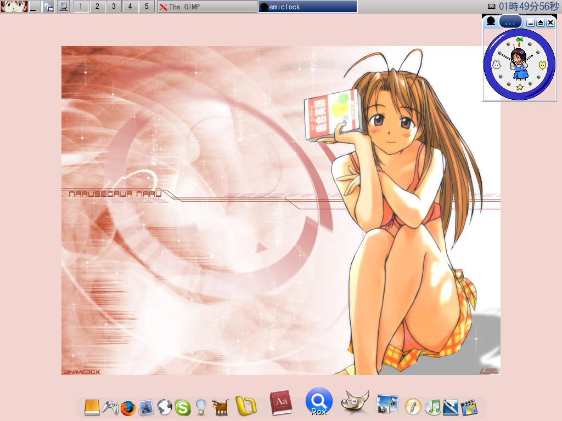Launch Skype from the dock
This screenshot has height=421, width=562.
pyautogui.click(x=182, y=407)
